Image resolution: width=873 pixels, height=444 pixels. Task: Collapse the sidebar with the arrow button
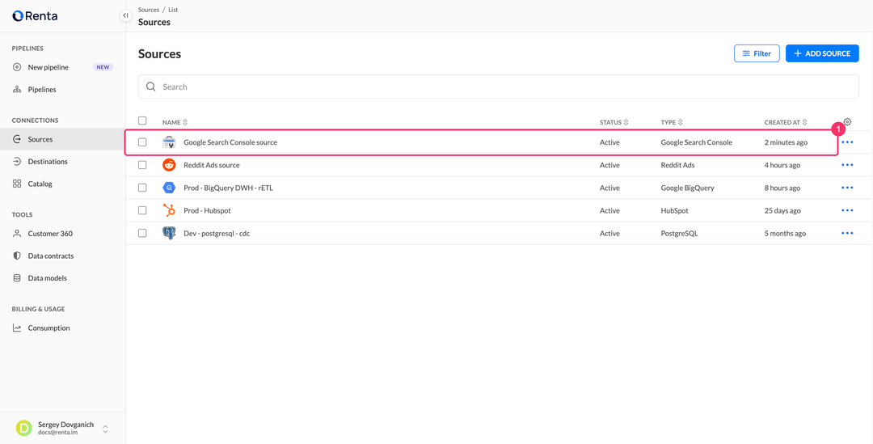126,15
